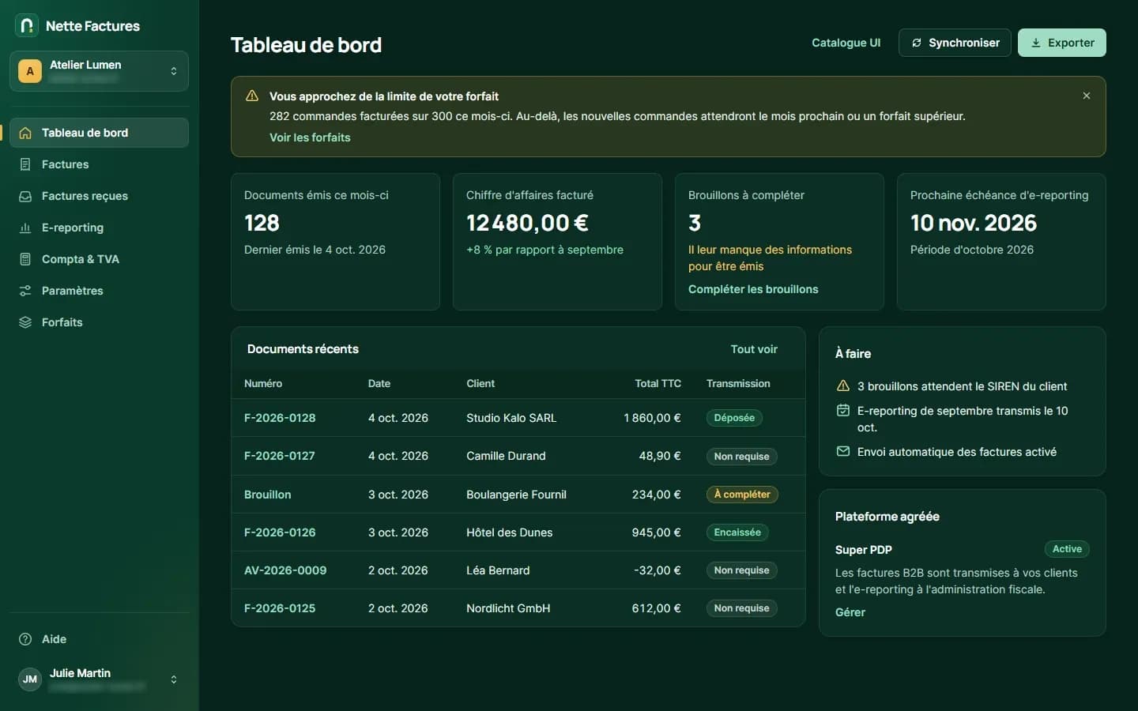This screenshot has width=1138, height=711.
Task: Click the Déposée status badge
Action: tap(734, 418)
